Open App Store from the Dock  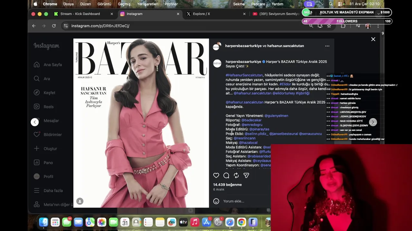206,222
